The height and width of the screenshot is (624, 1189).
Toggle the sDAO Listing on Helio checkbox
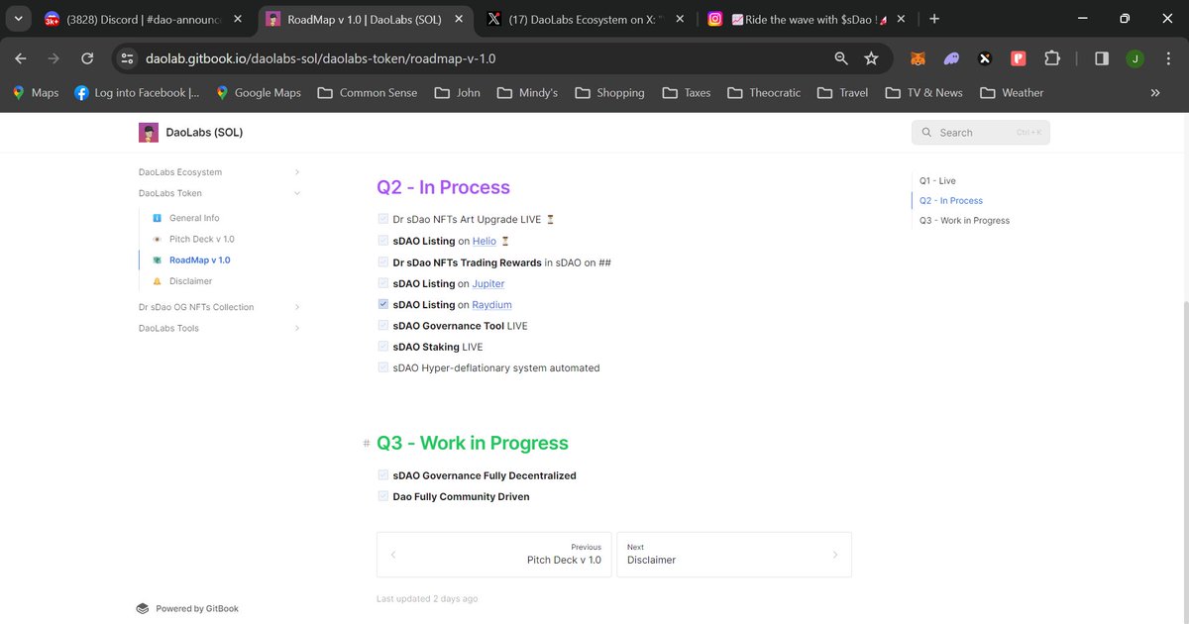pos(383,241)
